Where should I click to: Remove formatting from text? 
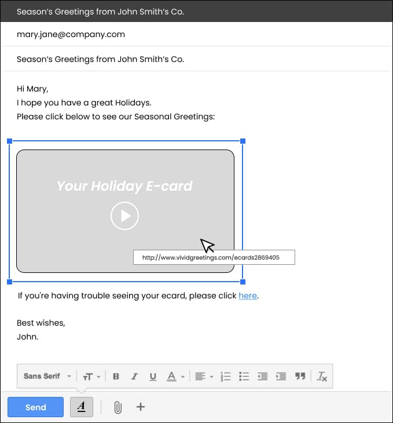tap(322, 377)
